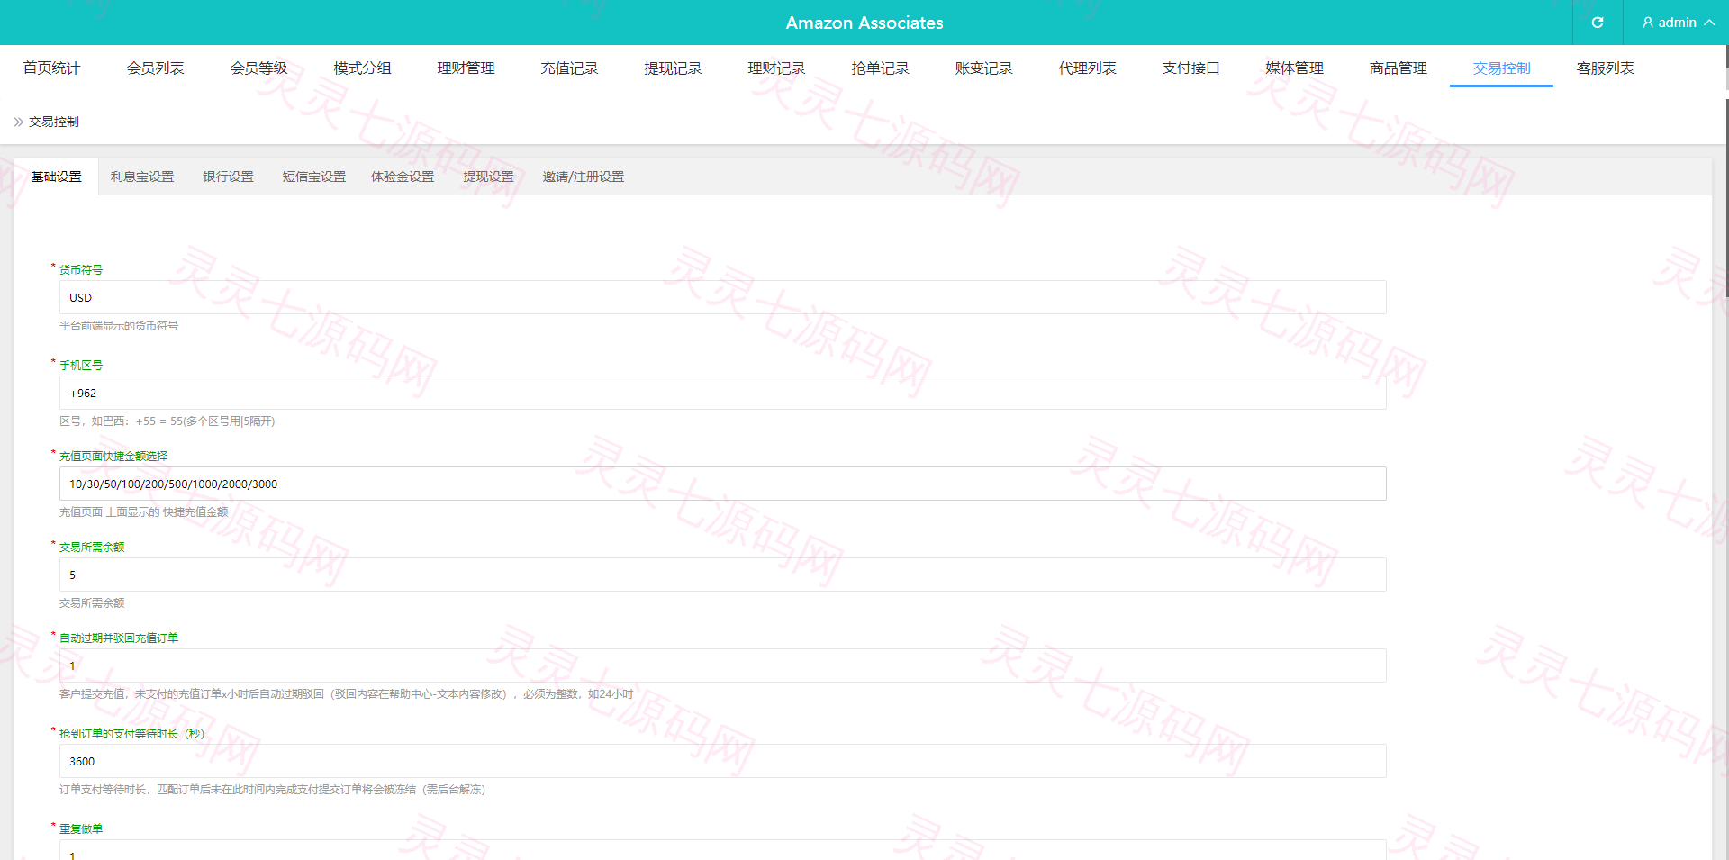The height and width of the screenshot is (860, 1729).
Task: Switch to 短信宝设置 tab
Action: coord(314,177)
